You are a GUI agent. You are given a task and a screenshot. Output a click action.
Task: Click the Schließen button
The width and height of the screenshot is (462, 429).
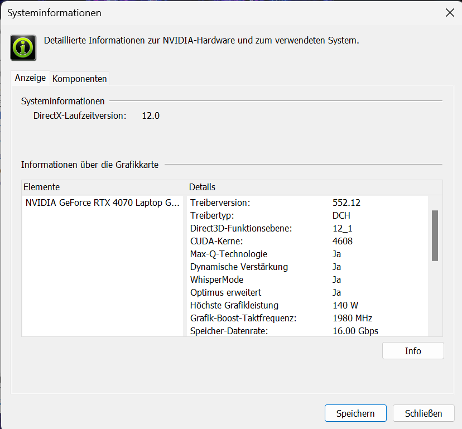423,413
